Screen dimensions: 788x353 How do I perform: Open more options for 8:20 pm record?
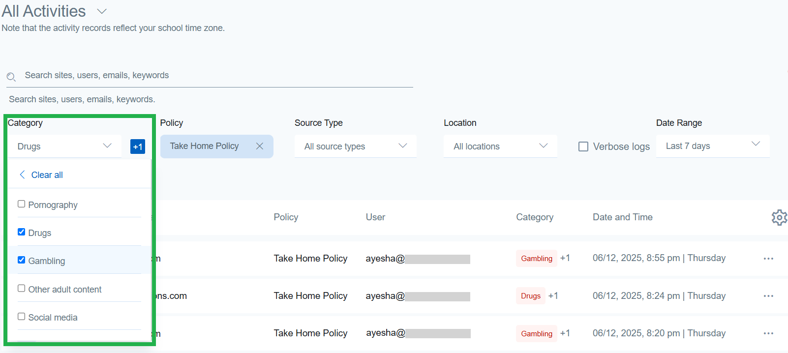pos(768,333)
